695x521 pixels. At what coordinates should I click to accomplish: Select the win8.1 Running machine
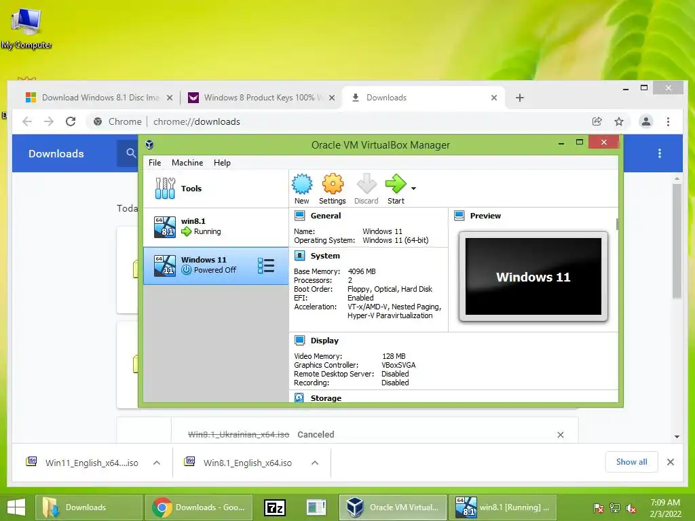[216, 227]
